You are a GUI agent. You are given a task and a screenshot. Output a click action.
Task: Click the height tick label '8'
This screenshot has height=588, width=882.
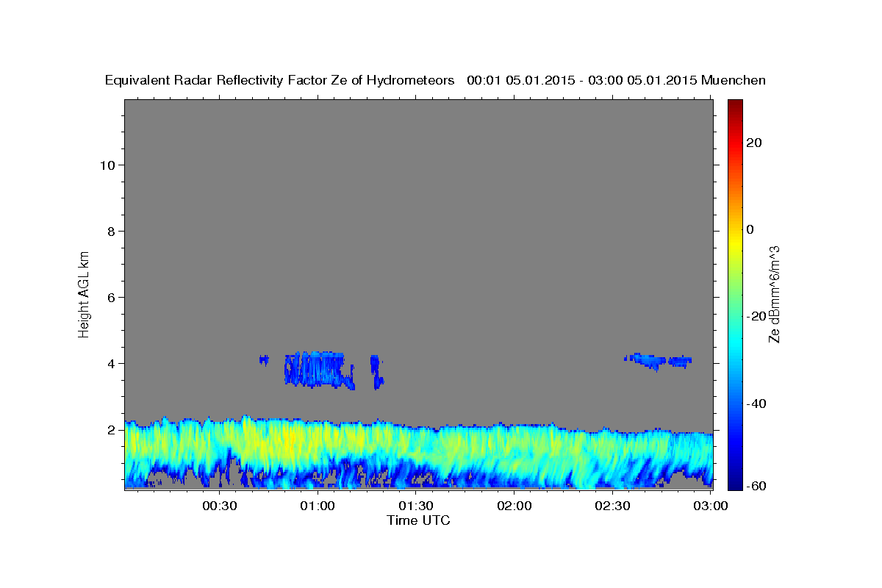pos(111,231)
